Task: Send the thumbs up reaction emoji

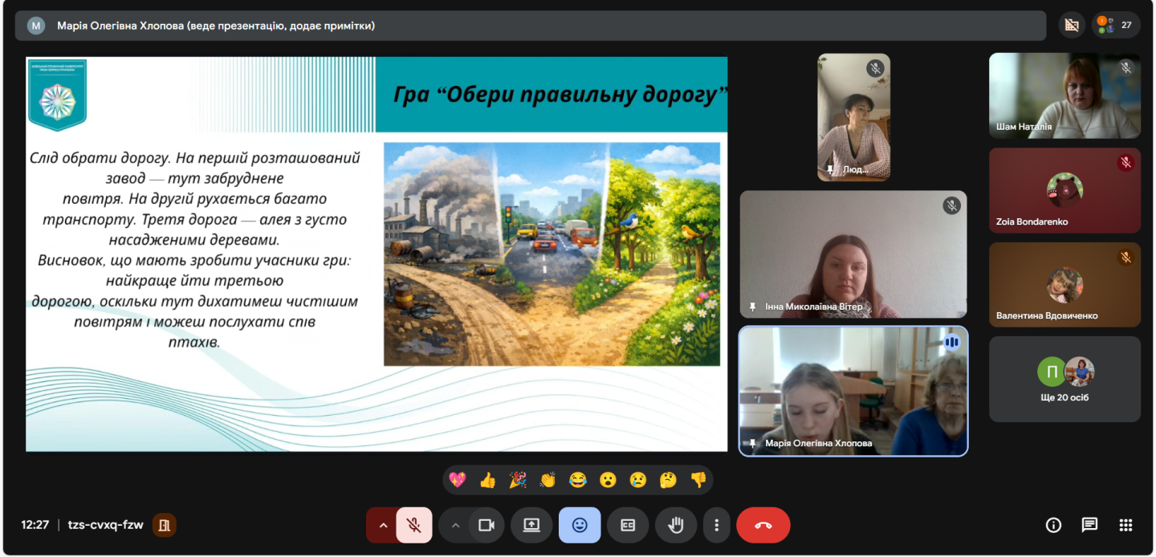Action: point(487,480)
